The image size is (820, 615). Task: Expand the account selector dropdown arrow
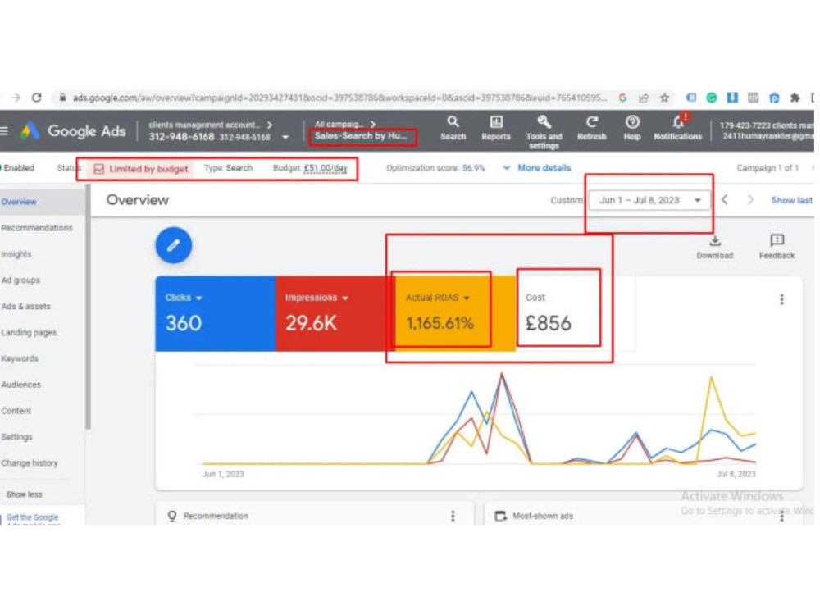tap(285, 137)
